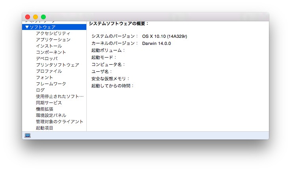
Task: Close the window with the red button
Action: [x=28, y=17]
